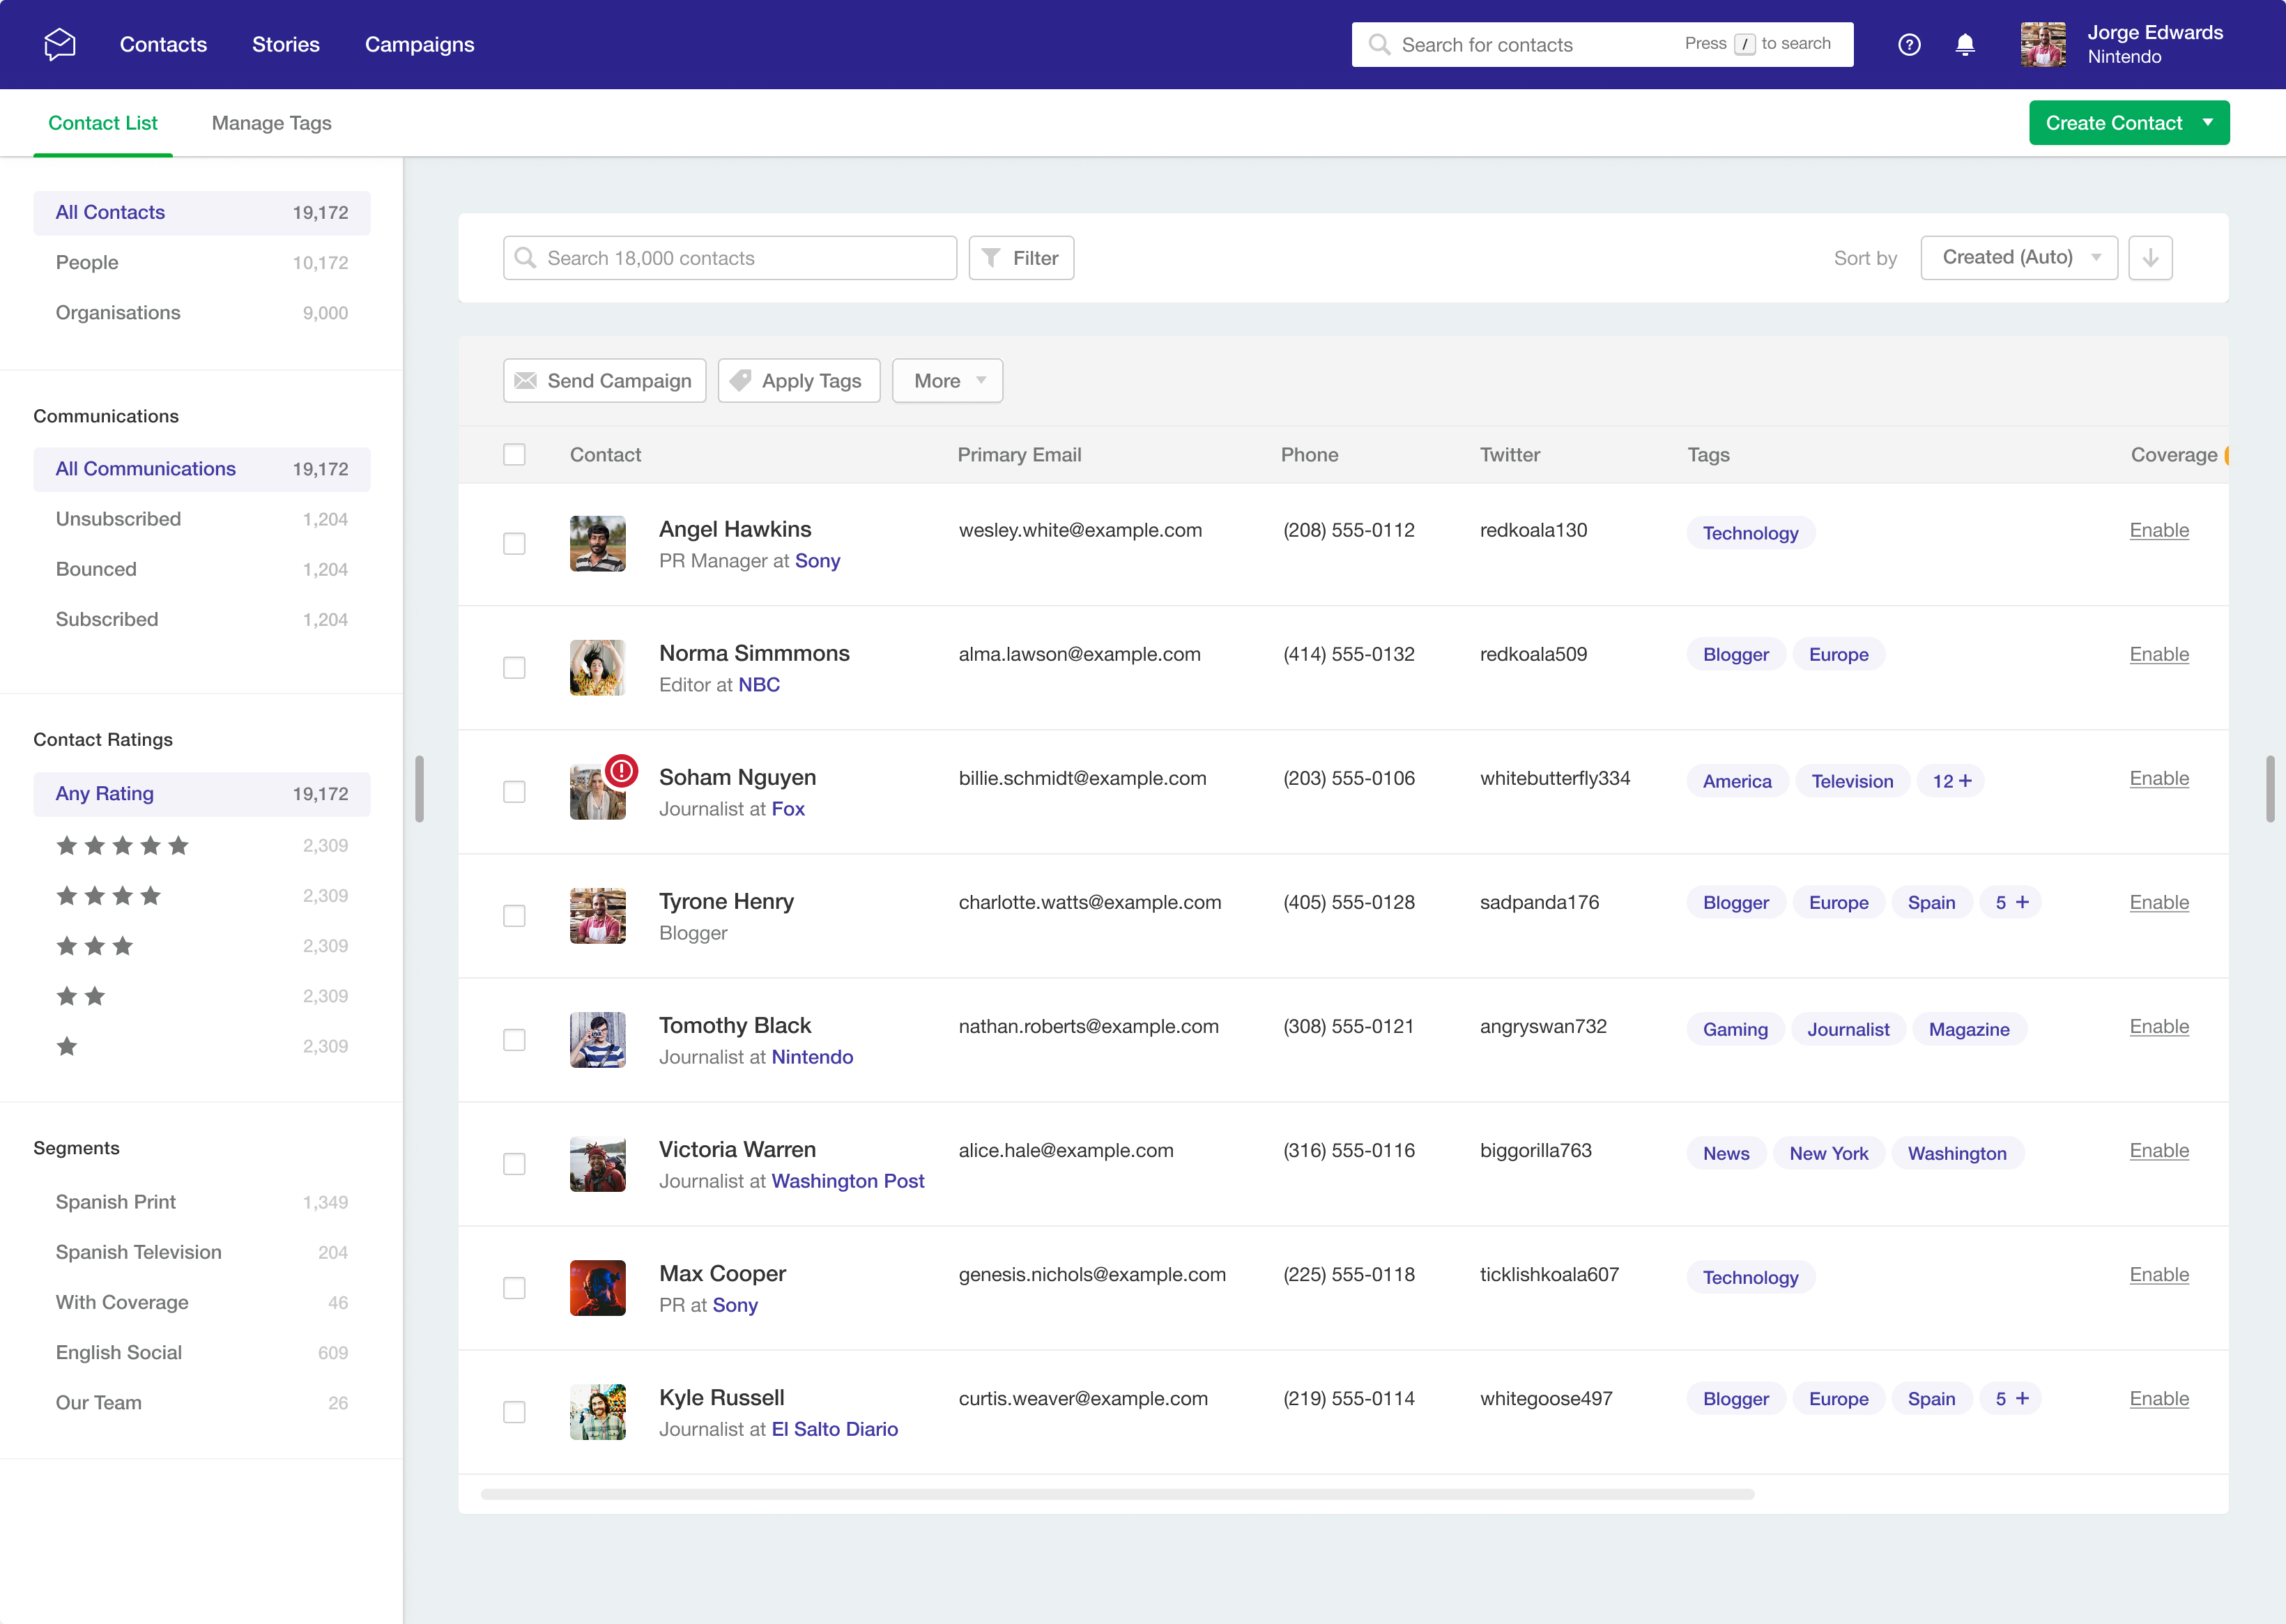The image size is (2286, 1624).
Task: Open the Created (Auto) sort dropdown
Action: point(2018,257)
